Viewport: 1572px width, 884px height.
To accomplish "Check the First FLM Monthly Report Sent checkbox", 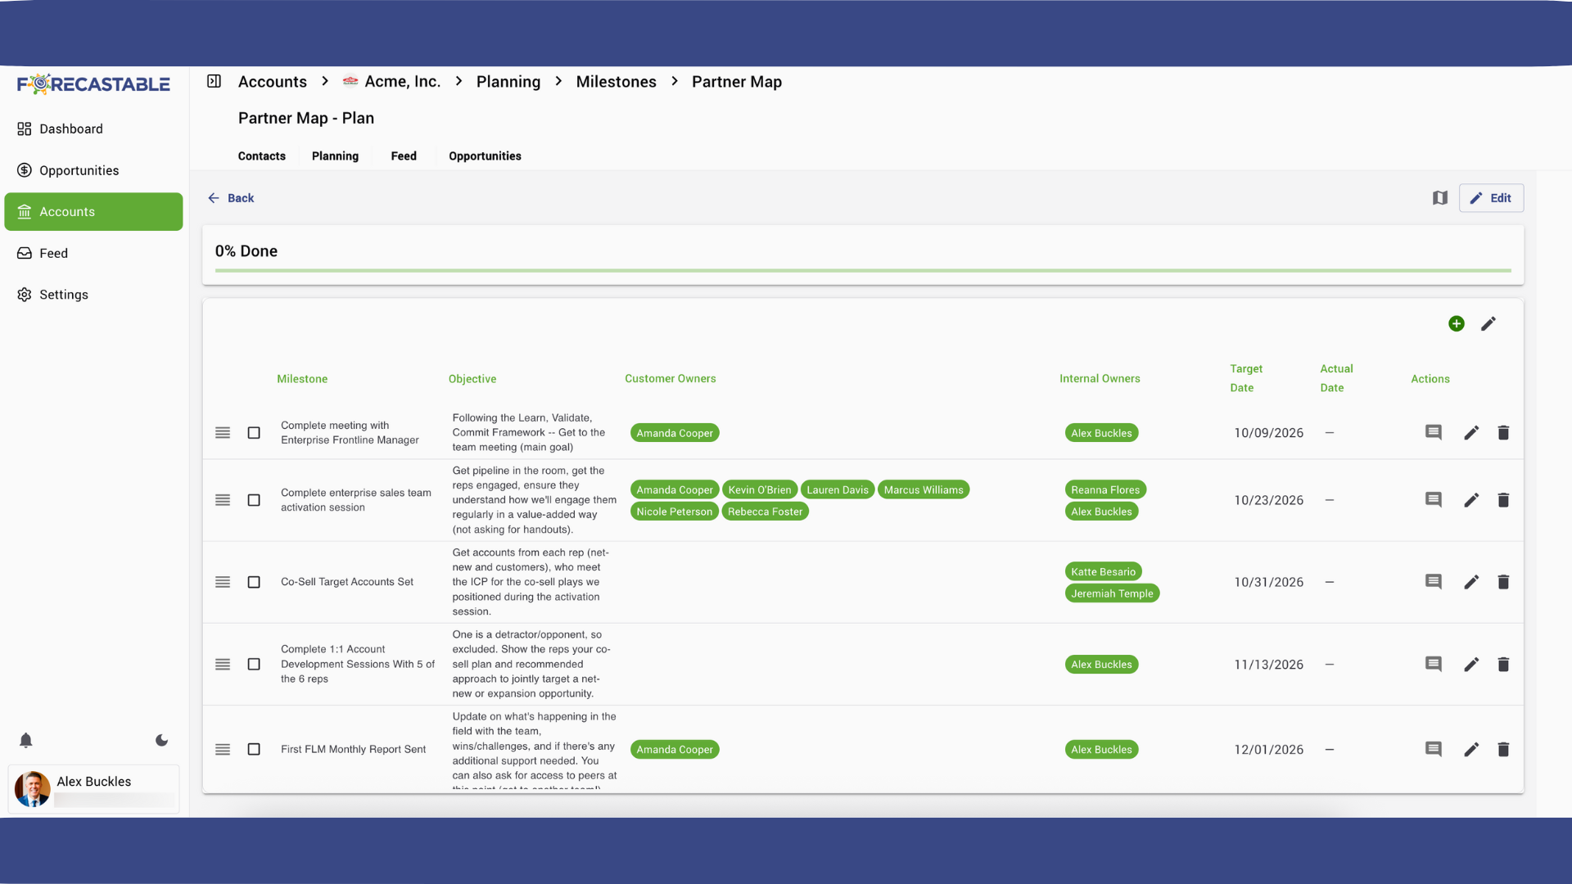I will [x=254, y=750].
